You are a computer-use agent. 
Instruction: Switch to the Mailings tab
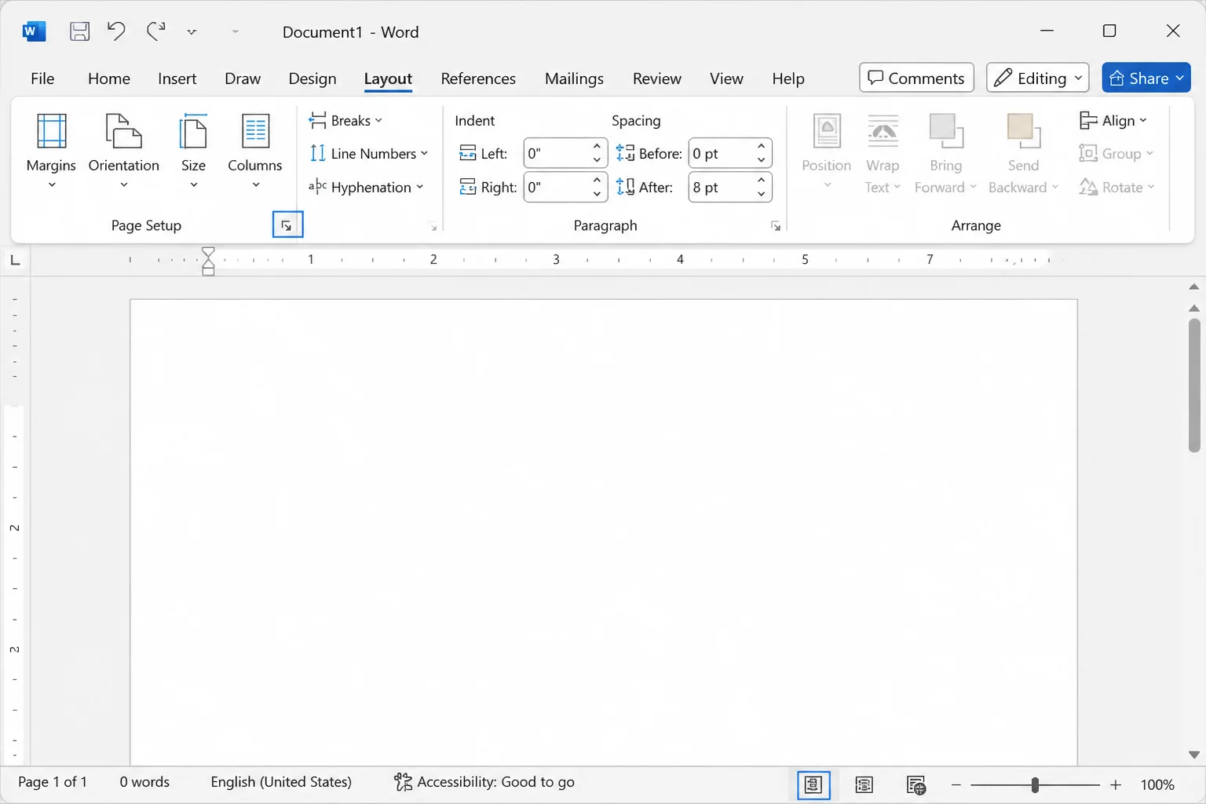[574, 79]
